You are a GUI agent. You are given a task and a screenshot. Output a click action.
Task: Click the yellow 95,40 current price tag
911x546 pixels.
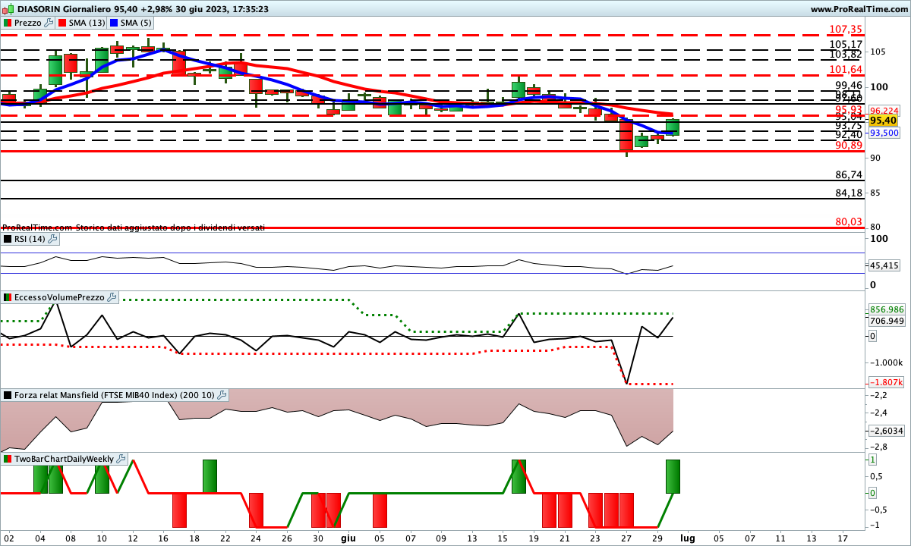(x=884, y=121)
